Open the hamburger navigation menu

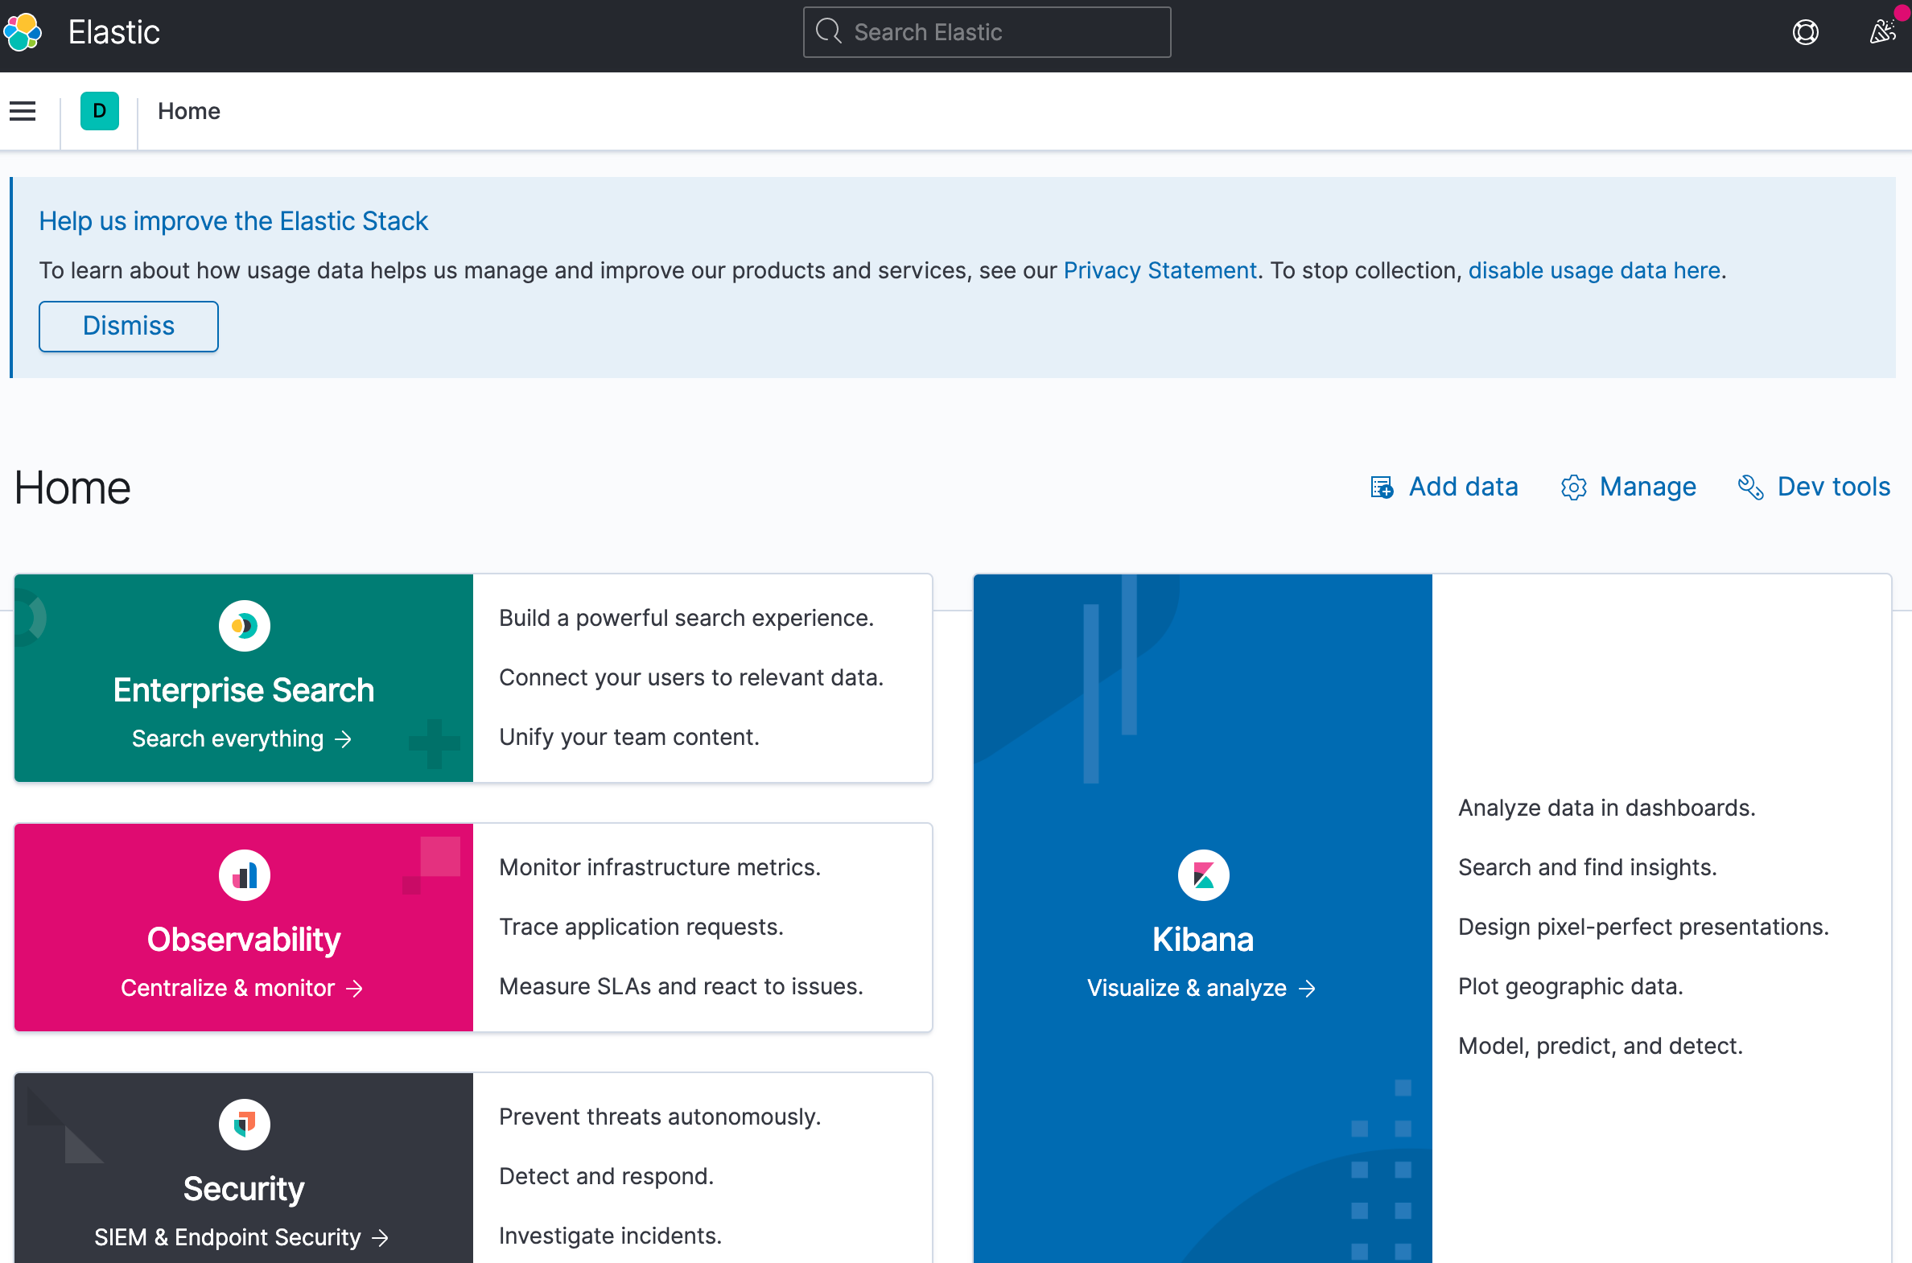click(23, 111)
